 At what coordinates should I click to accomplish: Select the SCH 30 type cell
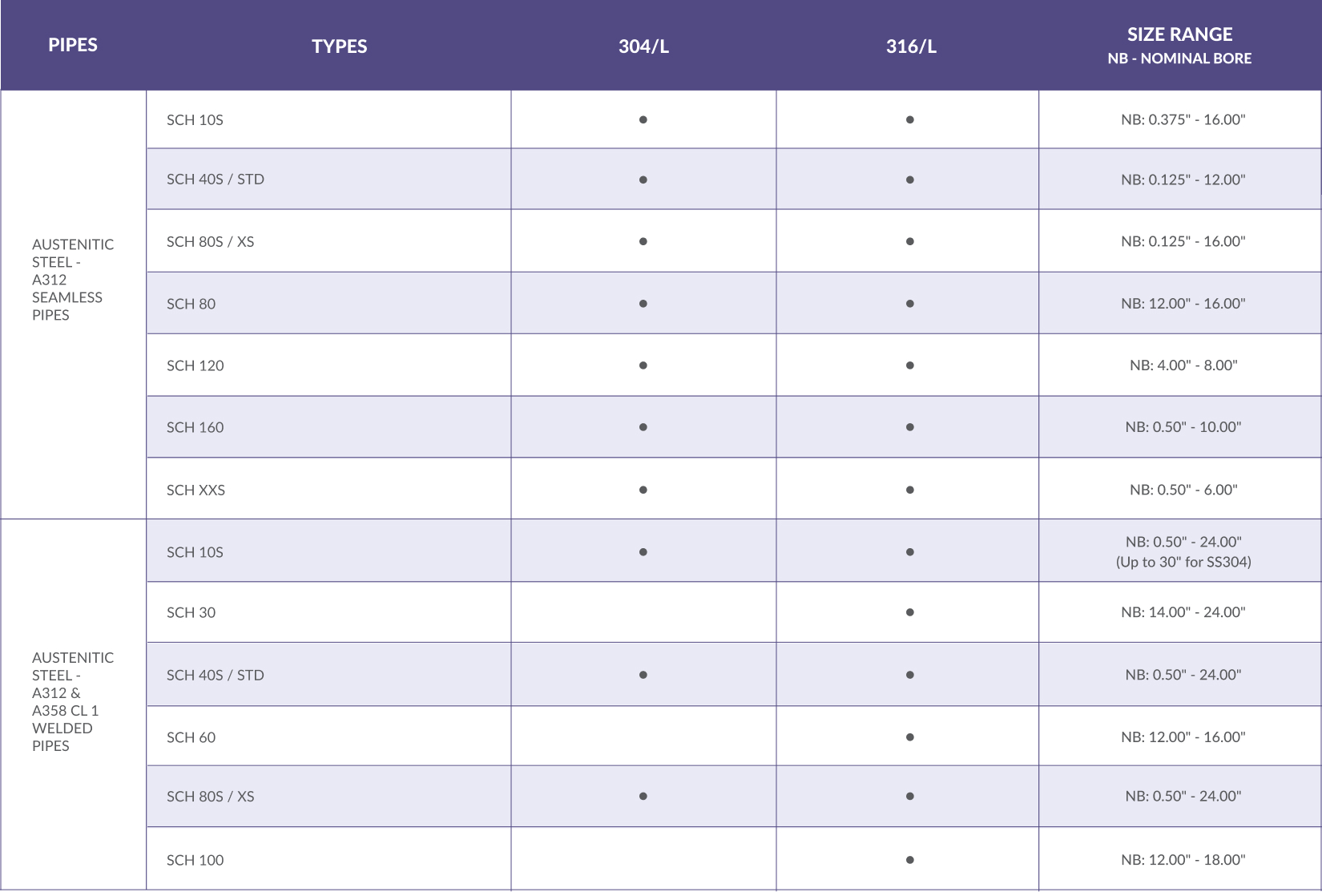(191, 612)
